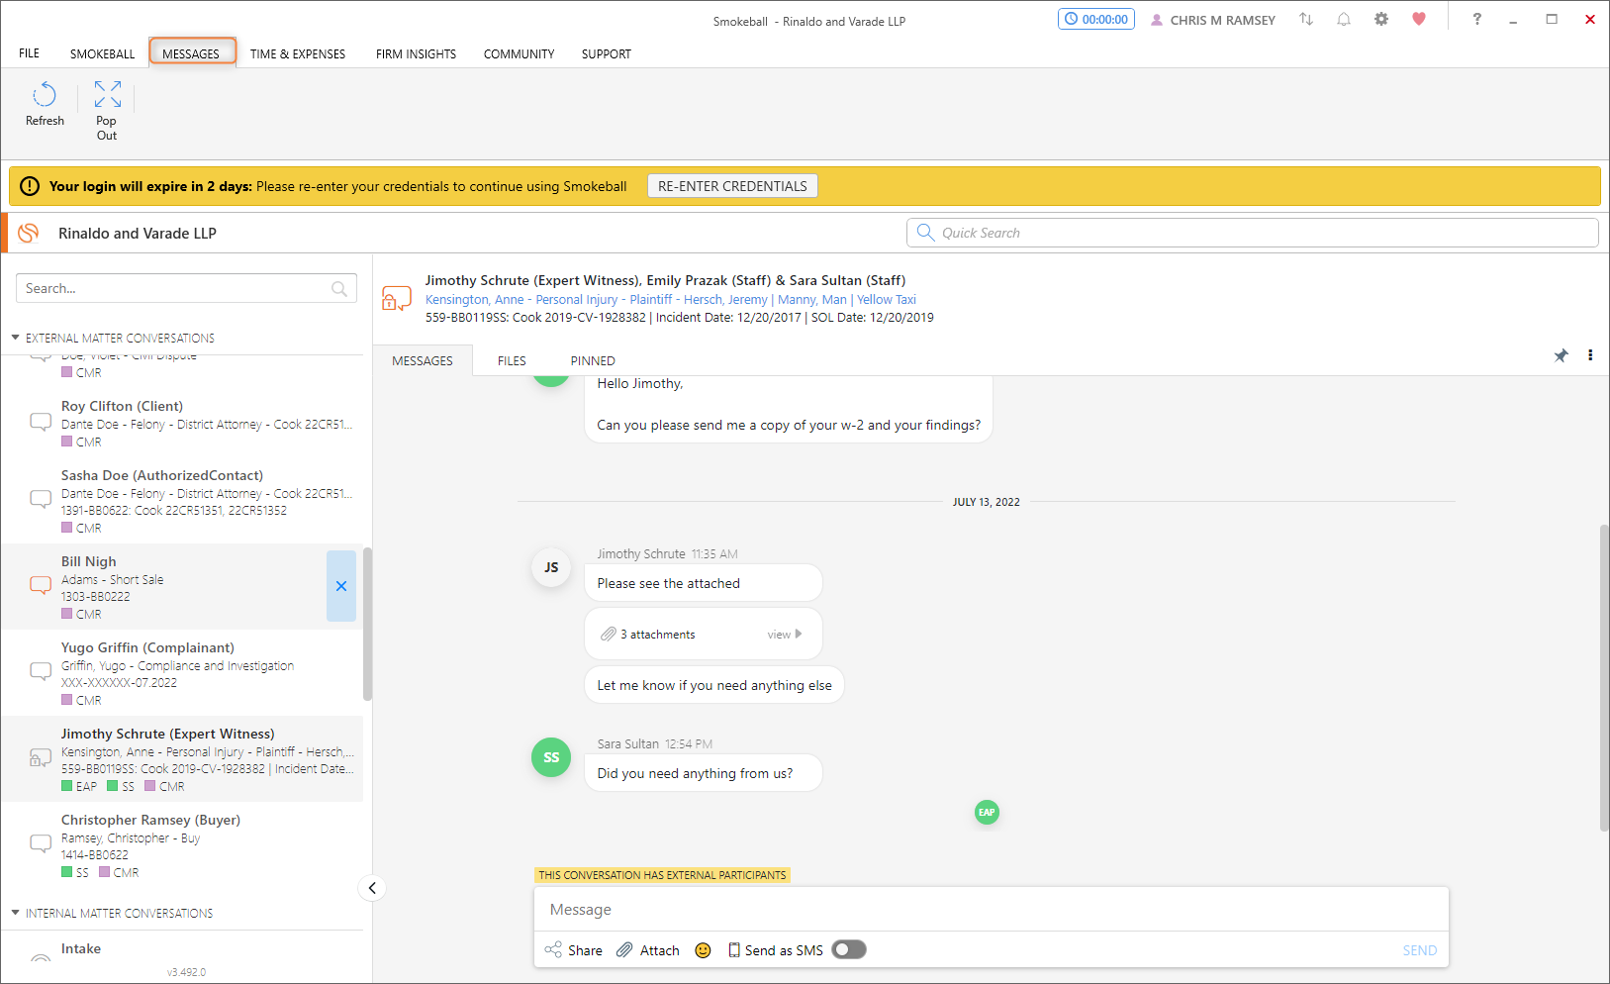Open the Christopher Ramsey (Buyer) conversation
The image size is (1610, 984).
coord(182,845)
